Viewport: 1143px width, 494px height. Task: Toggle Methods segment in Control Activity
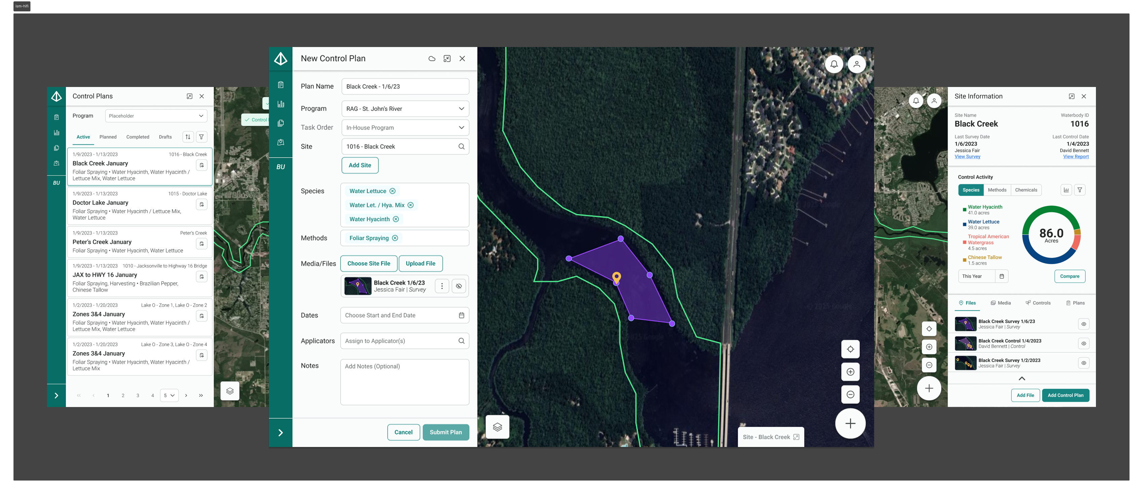tap(996, 190)
